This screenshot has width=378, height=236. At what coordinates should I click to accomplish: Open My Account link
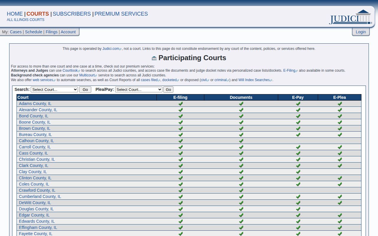(x=68, y=32)
